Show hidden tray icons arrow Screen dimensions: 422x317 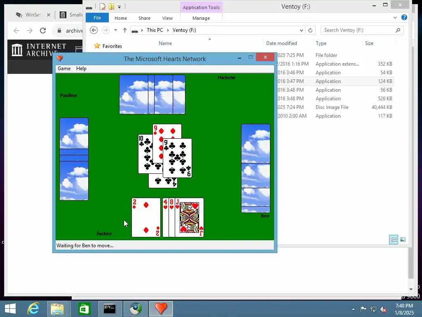point(353,309)
